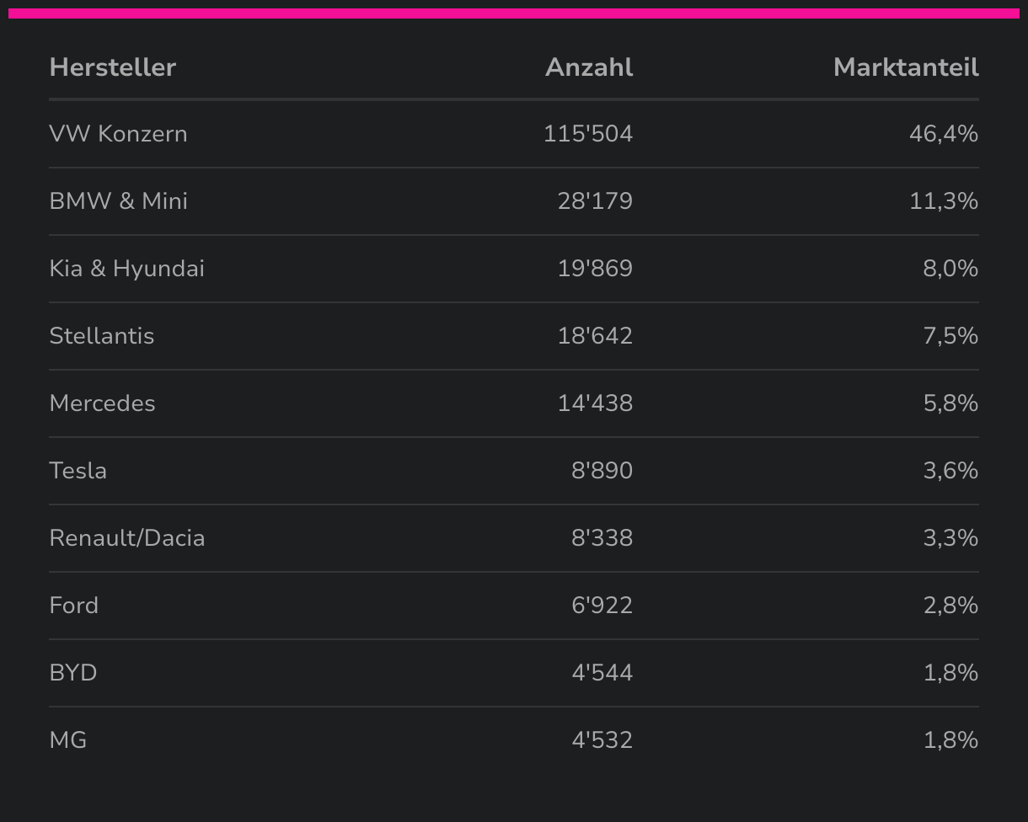Image resolution: width=1028 pixels, height=822 pixels.
Task: Click the Stellantis manufacturer name
Action: (x=101, y=336)
